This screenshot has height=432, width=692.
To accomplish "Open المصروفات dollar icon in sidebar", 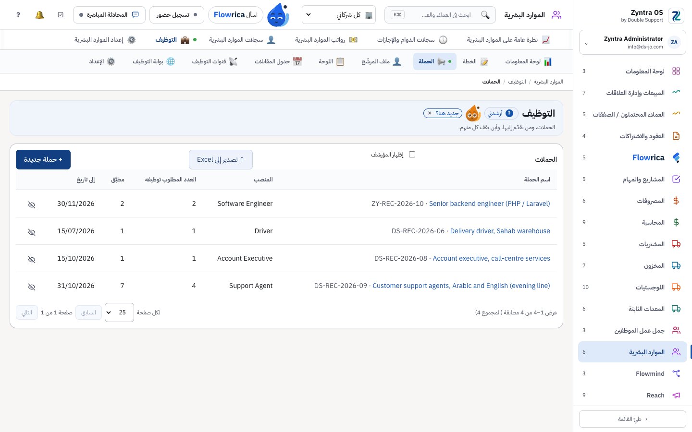I will coord(676,201).
